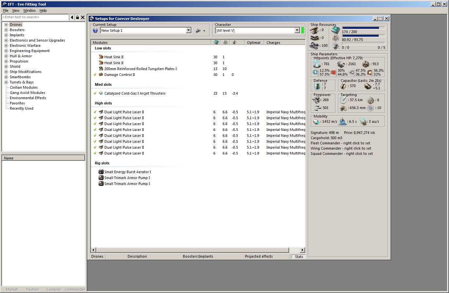Expand the Propulsion tree node
Viewport: 449px width, 293px height.
[6, 61]
